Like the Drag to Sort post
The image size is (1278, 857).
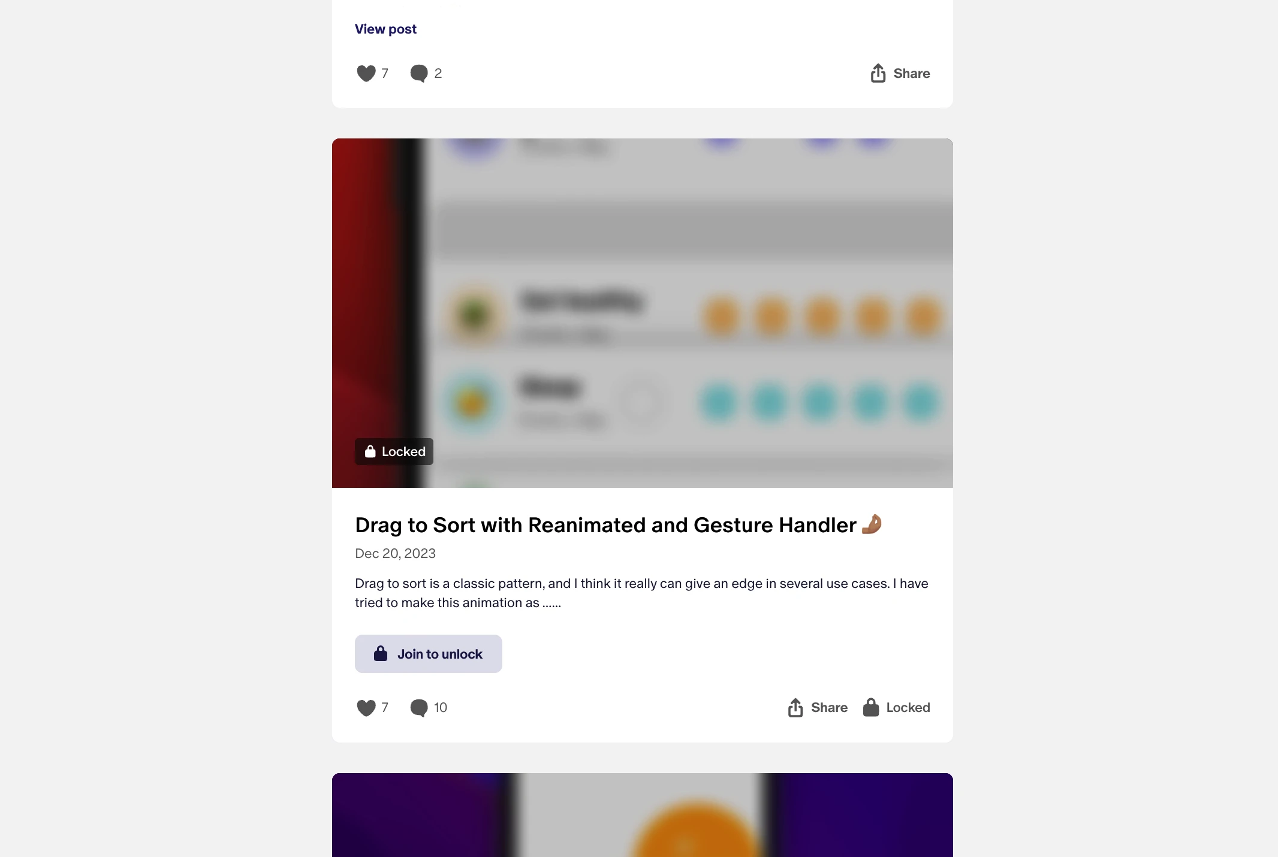coord(366,708)
